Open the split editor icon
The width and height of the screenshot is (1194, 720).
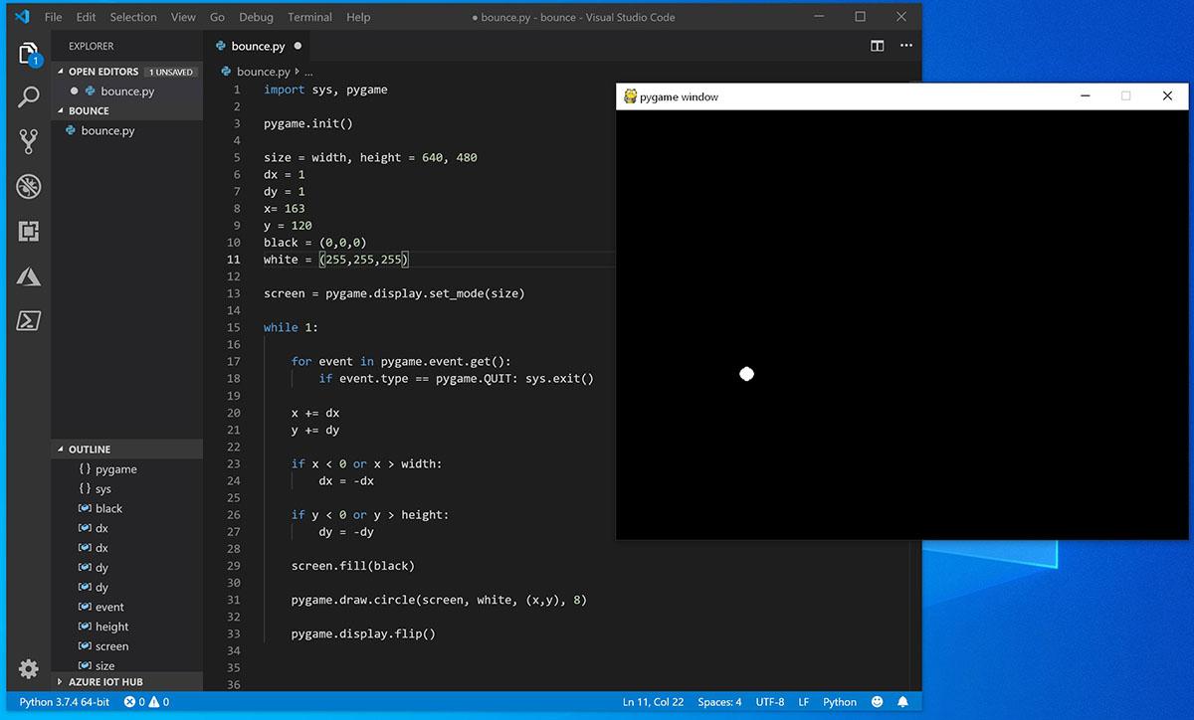point(877,46)
